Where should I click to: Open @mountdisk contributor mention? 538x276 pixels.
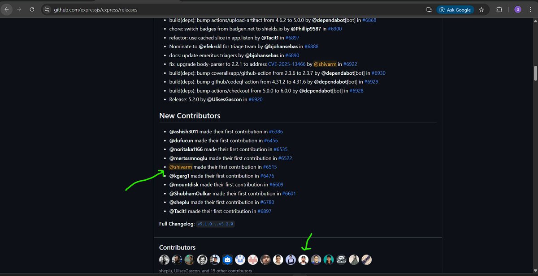coord(184,184)
